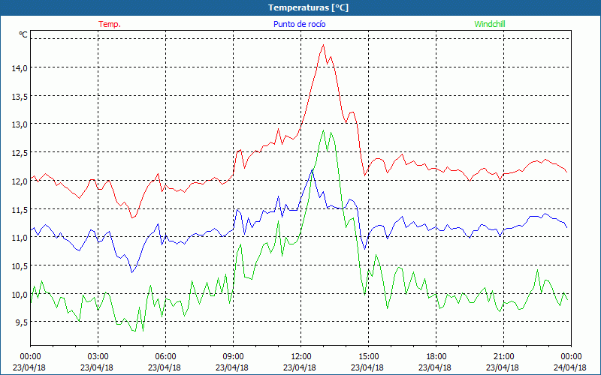Click the '24/04/18' date label
This screenshot has height=375, width=601.
(570, 367)
